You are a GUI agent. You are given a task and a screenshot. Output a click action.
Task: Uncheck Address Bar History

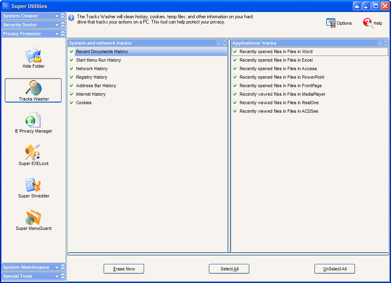click(x=72, y=86)
